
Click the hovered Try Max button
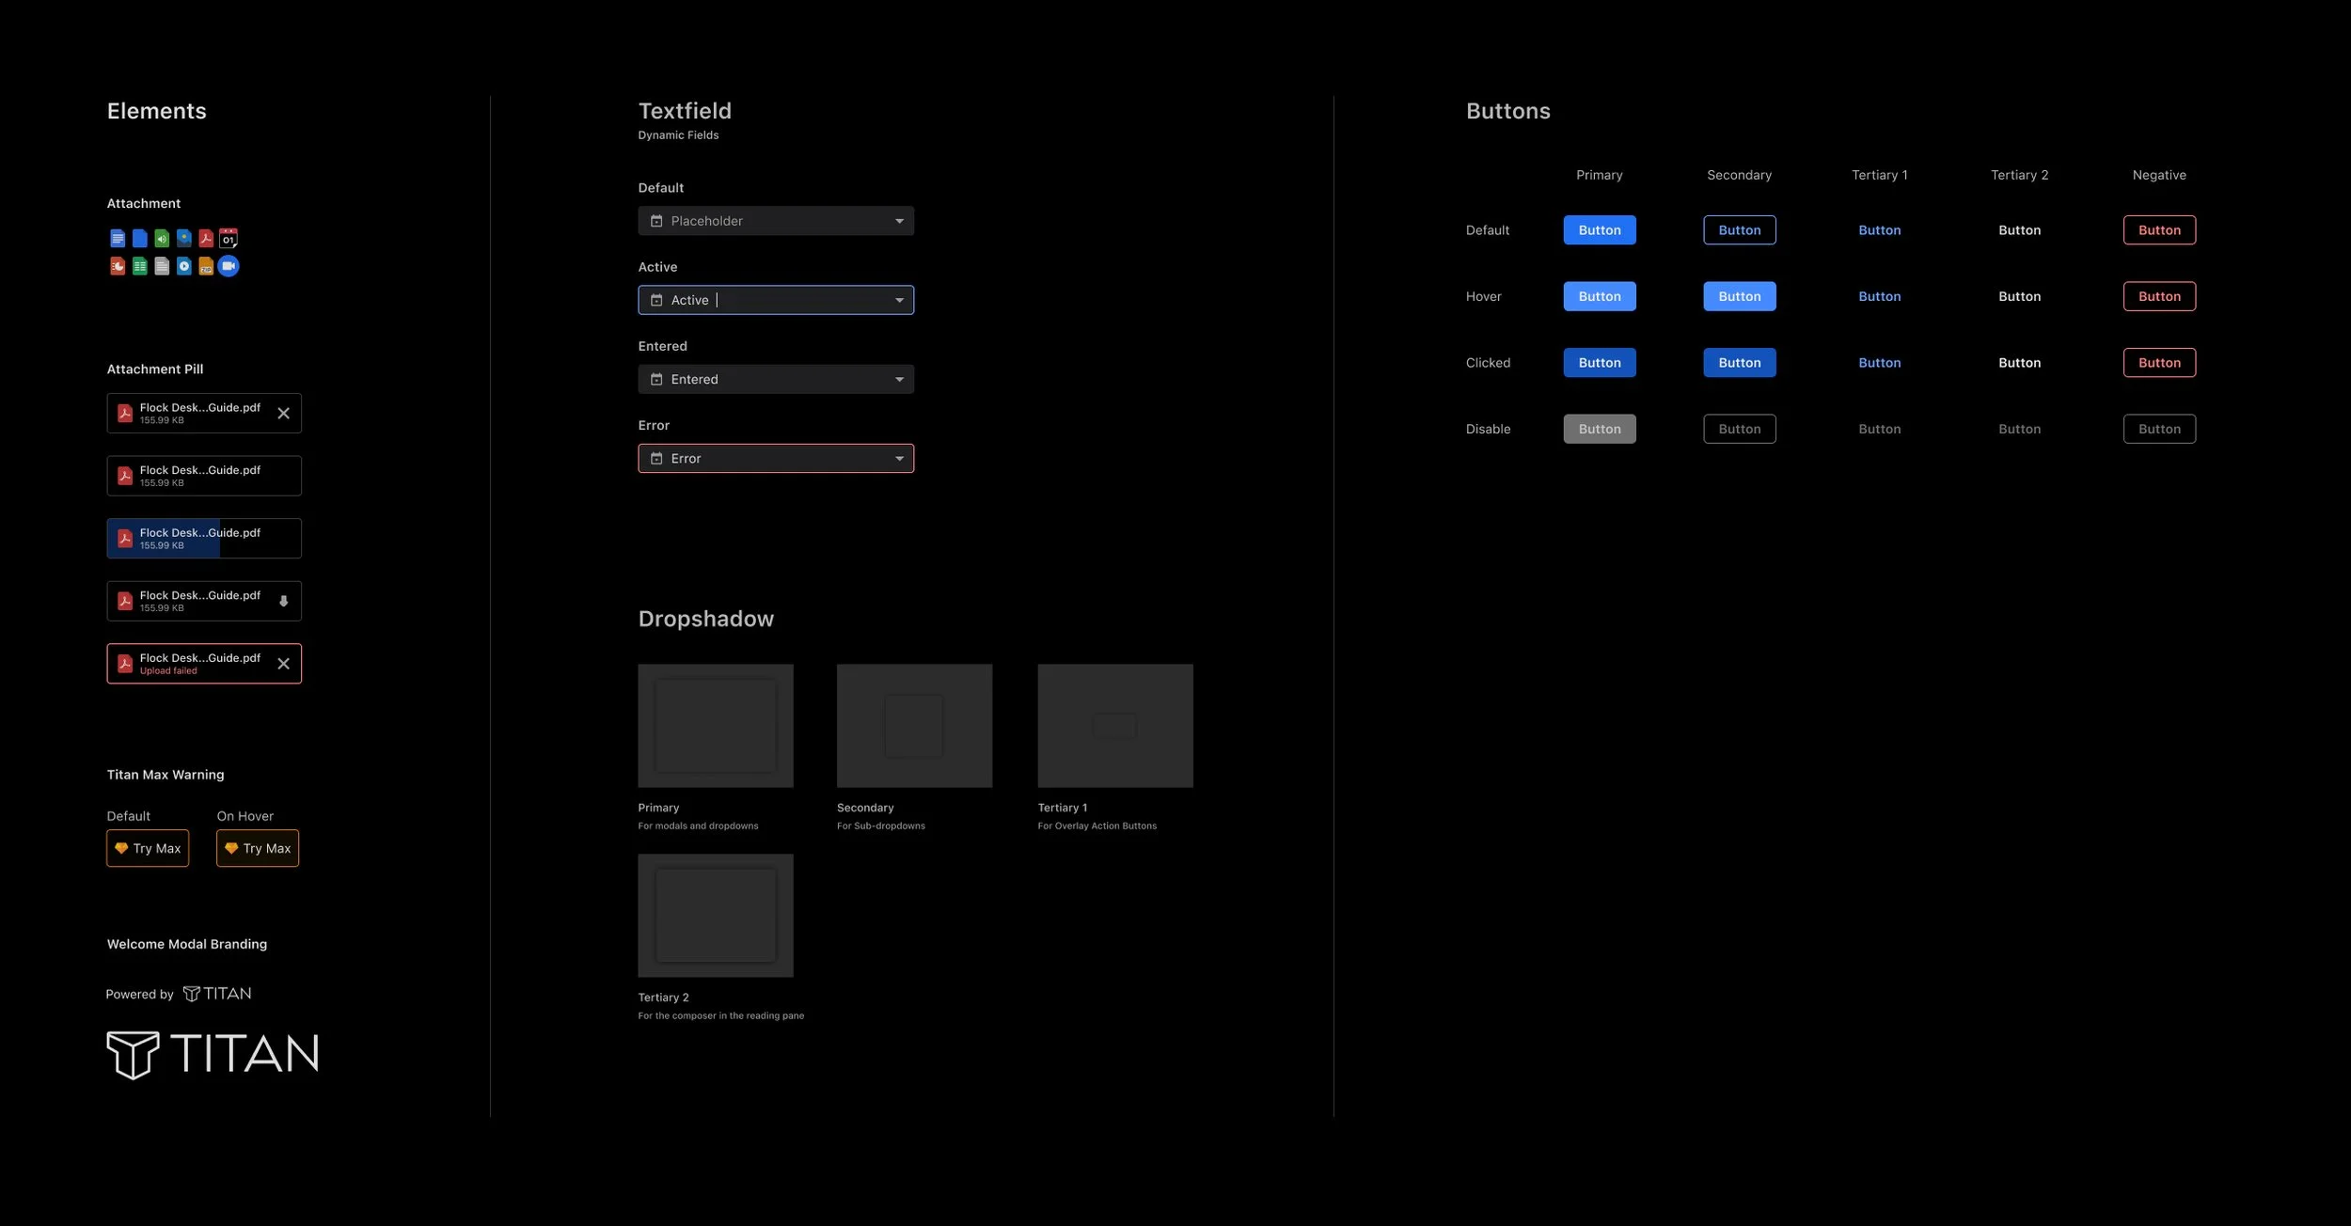point(258,847)
